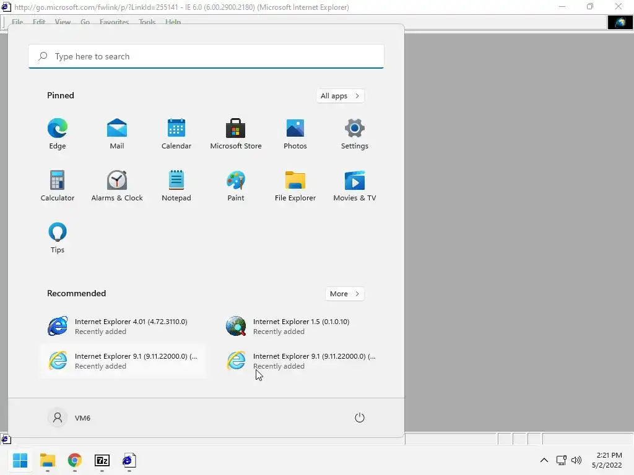Click the IE title bar window icon
Image resolution: width=634 pixels, height=475 pixels.
pos(6,7)
